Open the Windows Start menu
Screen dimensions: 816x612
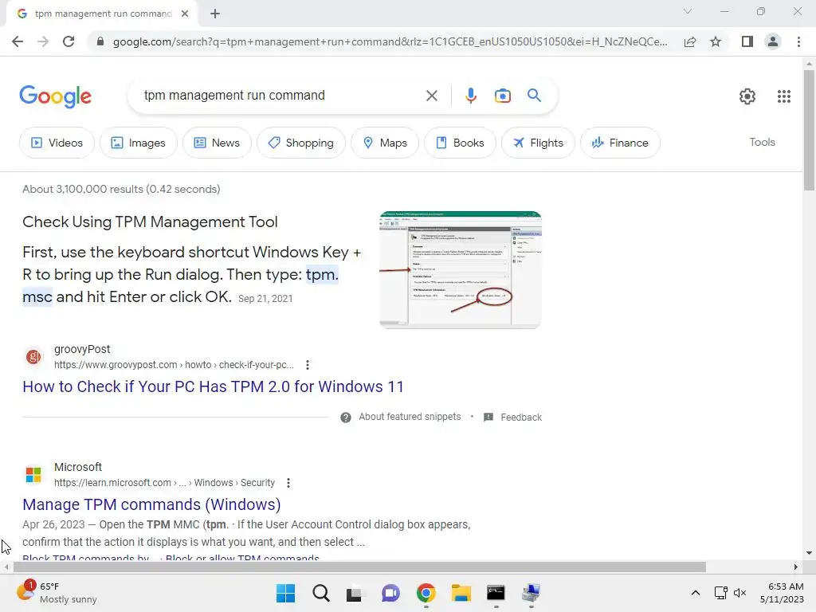pyautogui.click(x=285, y=593)
